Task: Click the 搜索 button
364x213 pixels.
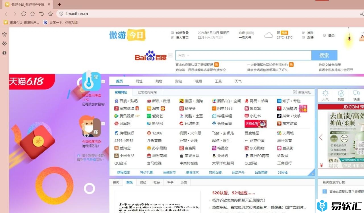Action: [324, 55]
